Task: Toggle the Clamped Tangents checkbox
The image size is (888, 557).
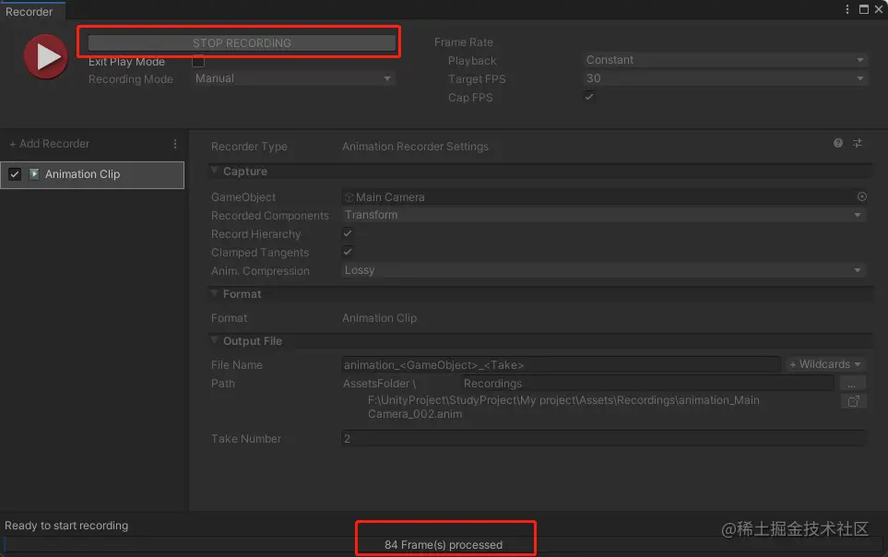Action: coord(348,252)
